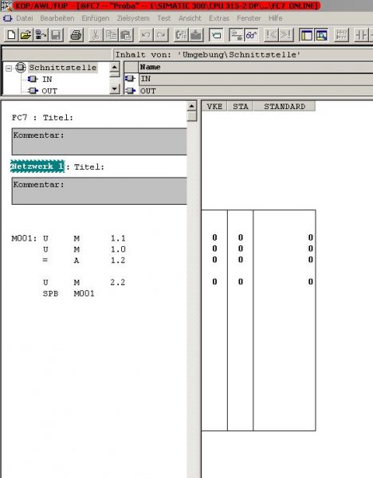
Task: Select the IN node in the tree
Action: [47, 79]
